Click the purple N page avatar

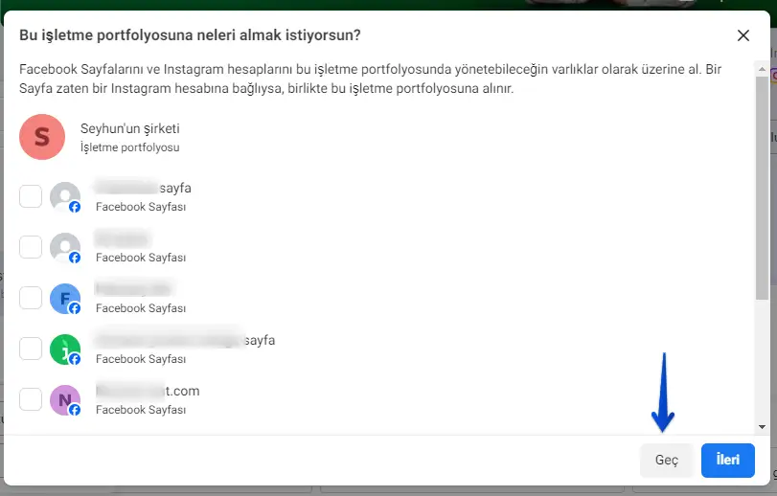(64, 399)
